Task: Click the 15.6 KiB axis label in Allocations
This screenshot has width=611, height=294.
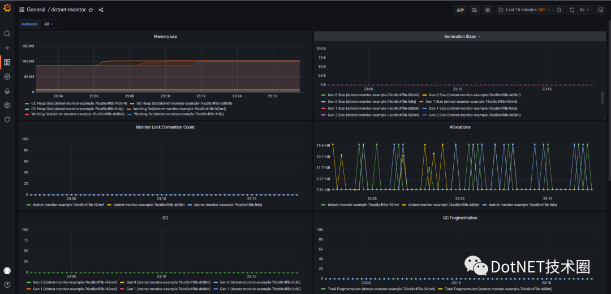Action: 324,145
